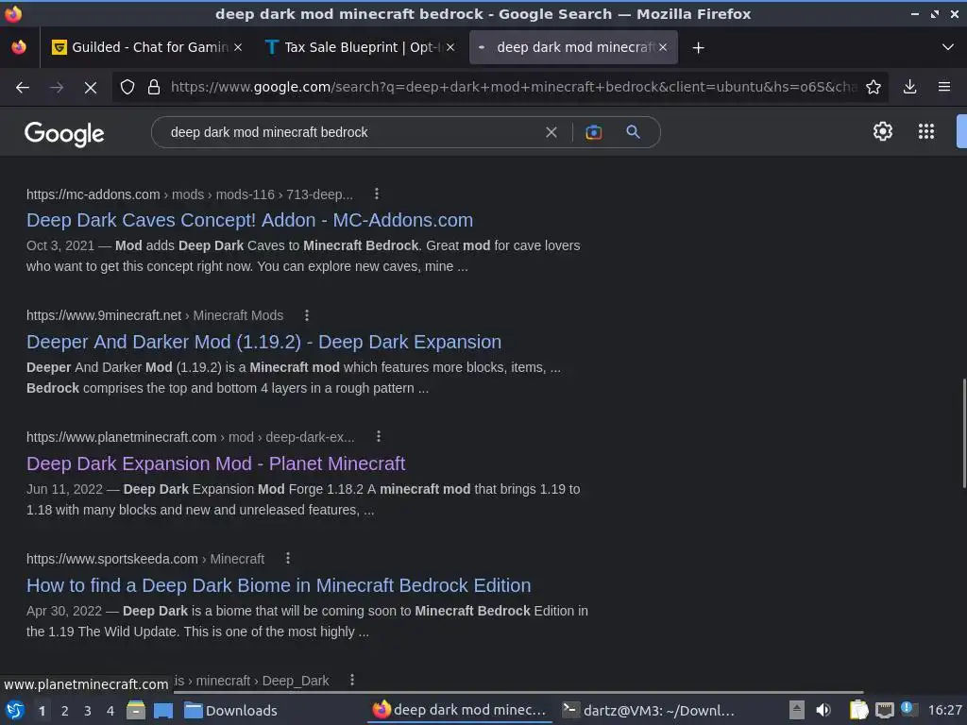The width and height of the screenshot is (967, 725).
Task: Open a new browser tab
Action: 698,47
